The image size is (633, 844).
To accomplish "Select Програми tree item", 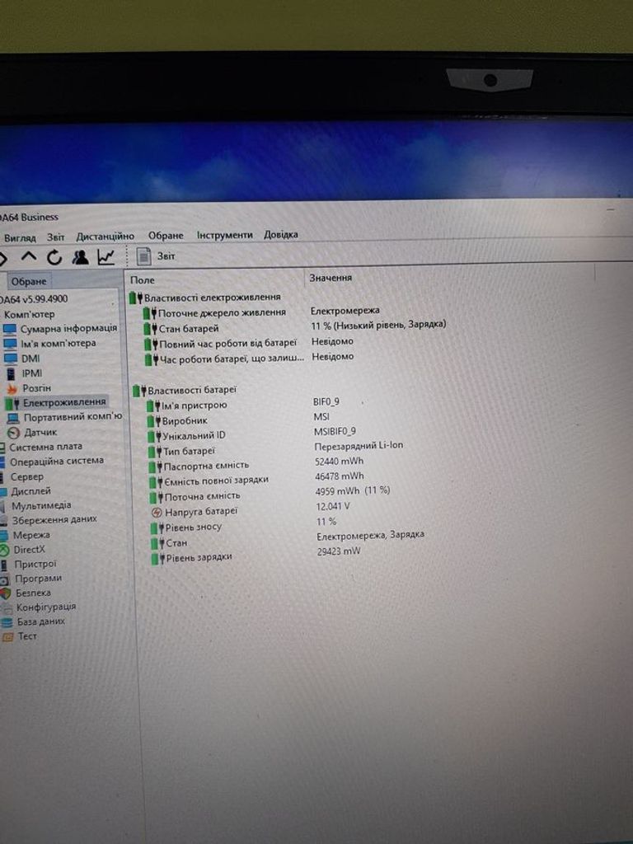I will 31,579.
